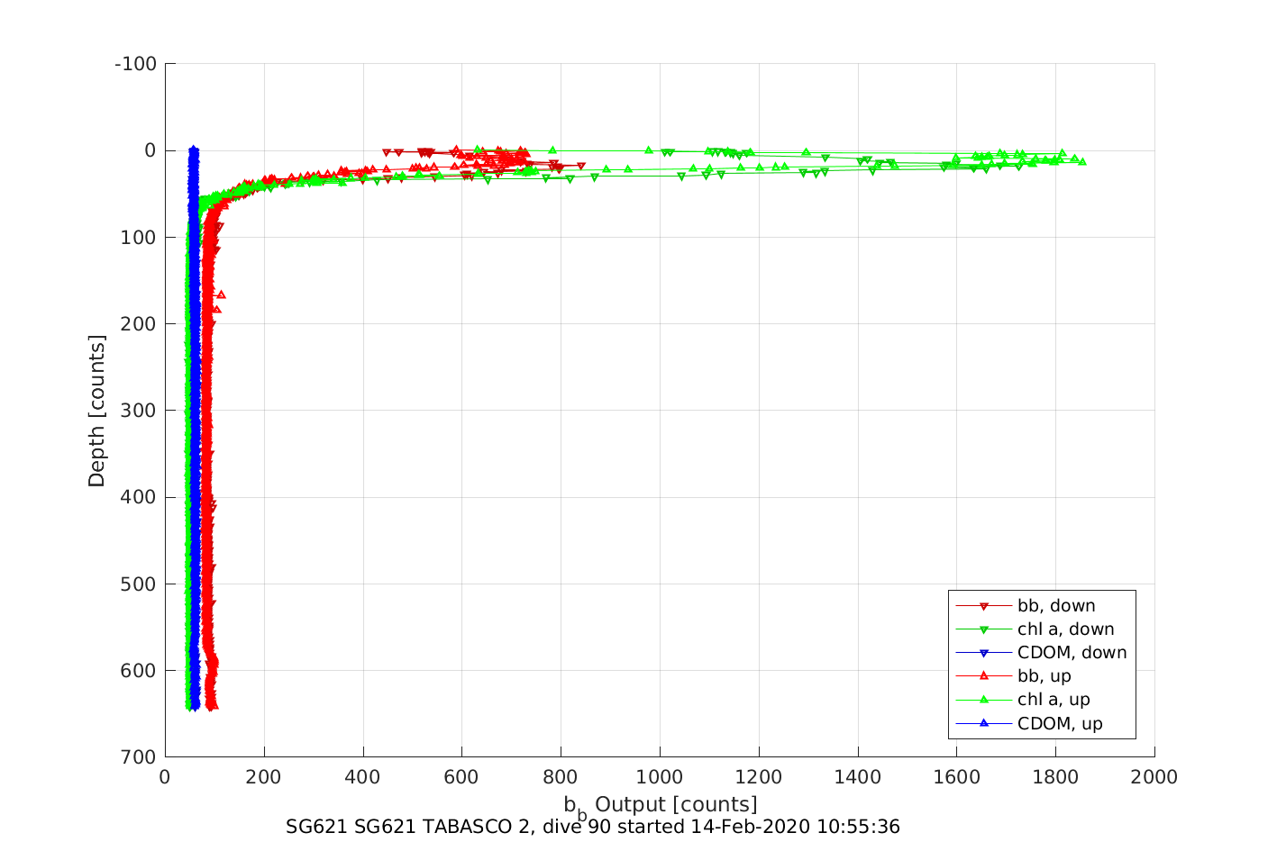Click the 'chl a, down' legend entry

click(1035, 629)
